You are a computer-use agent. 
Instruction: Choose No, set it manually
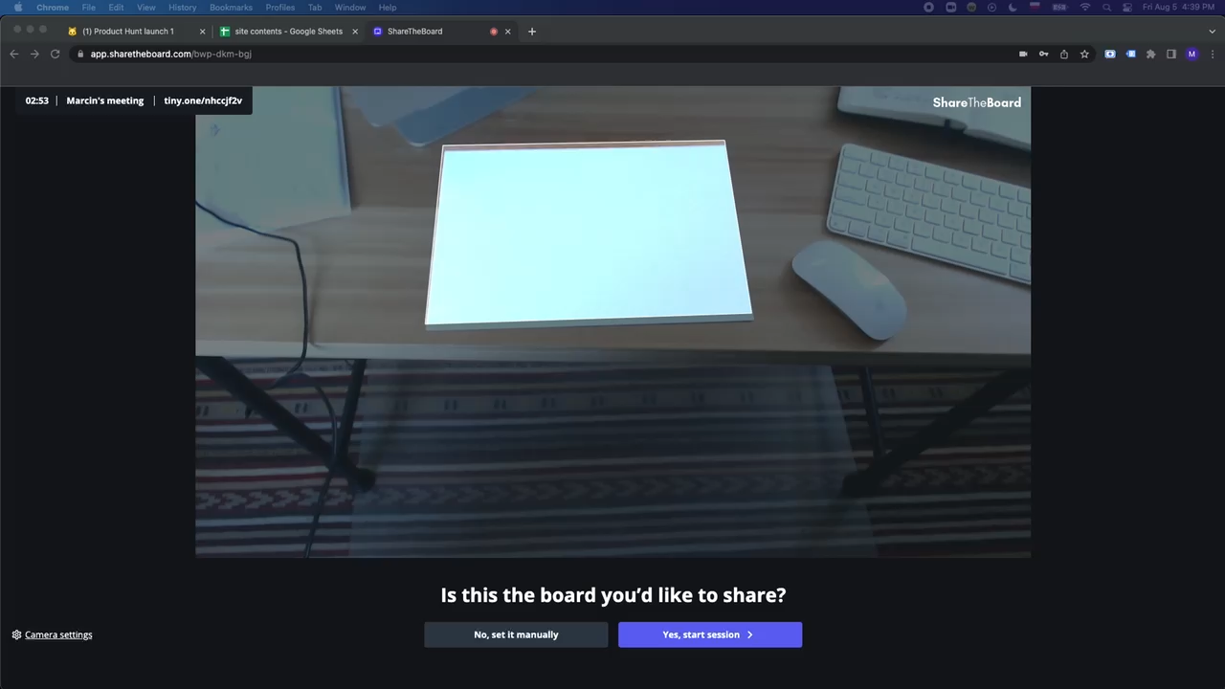[x=516, y=634]
